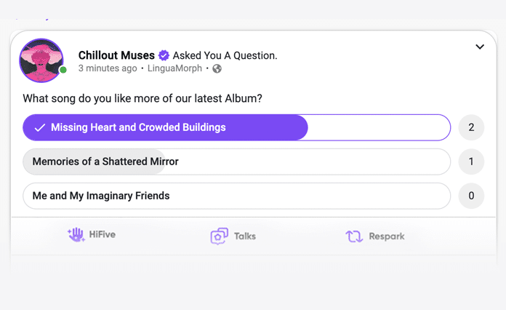Choose Me and My Imaginary Friends option
This screenshot has height=310, width=506.
pyautogui.click(x=237, y=196)
